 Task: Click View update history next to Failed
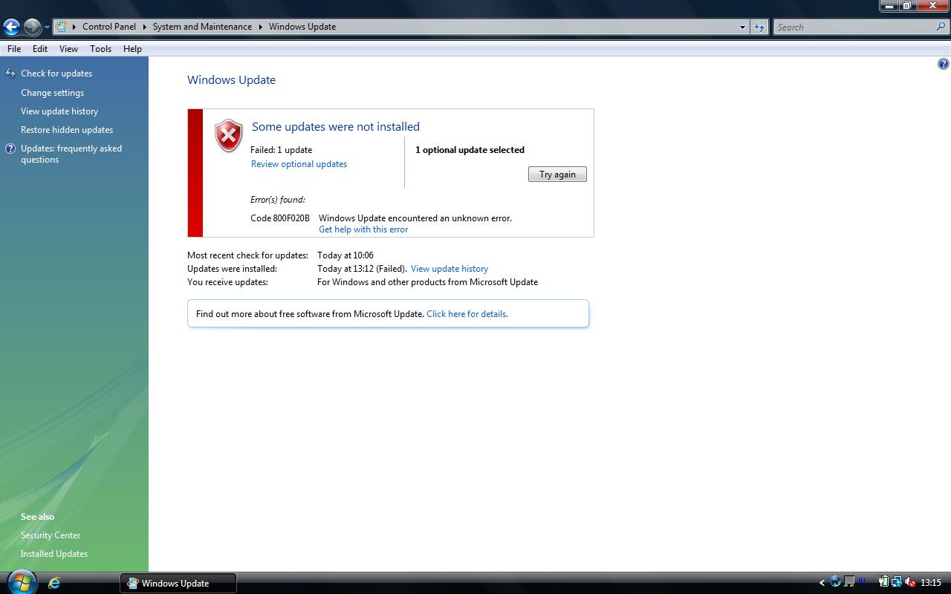[x=449, y=269]
